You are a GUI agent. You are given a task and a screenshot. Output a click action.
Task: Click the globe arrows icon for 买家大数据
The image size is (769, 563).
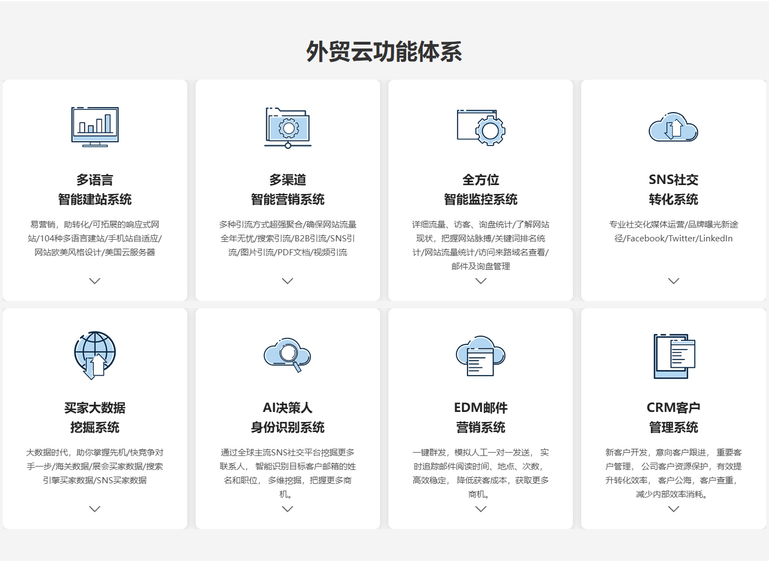[95, 355]
